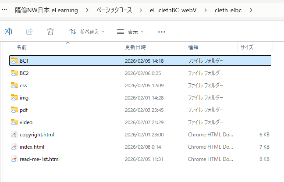
Task: Select the video folder icon
Action: point(14,122)
